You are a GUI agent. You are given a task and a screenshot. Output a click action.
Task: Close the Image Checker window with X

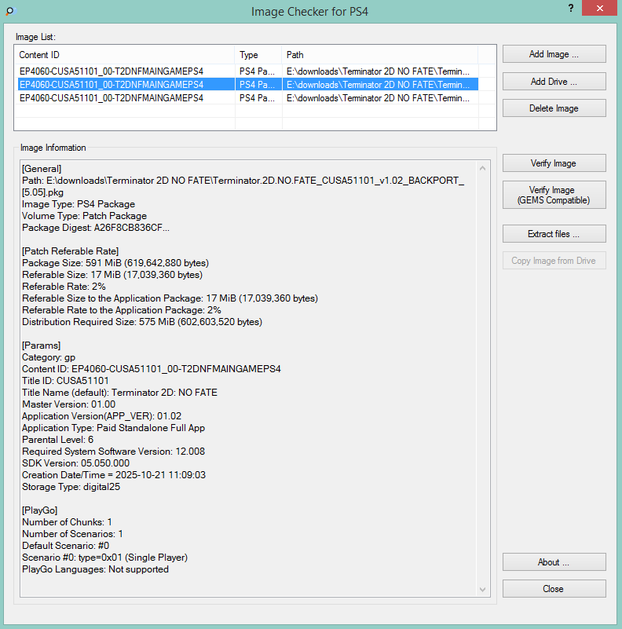(598, 9)
